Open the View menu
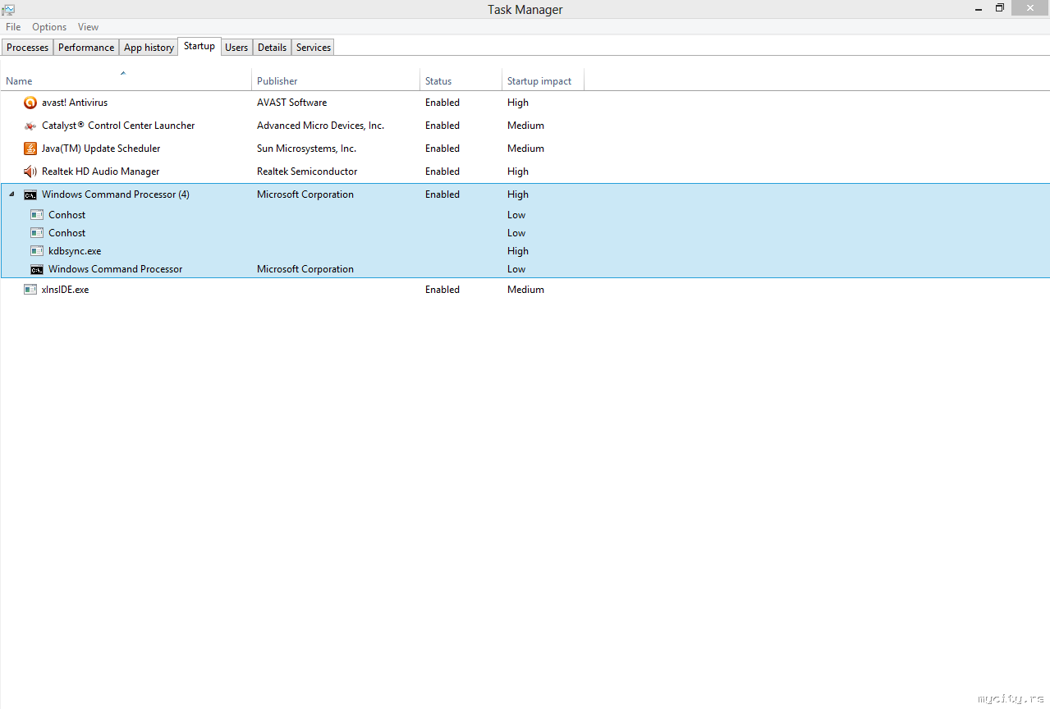This screenshot has height=709, width=1050. [x=88, y=27]
